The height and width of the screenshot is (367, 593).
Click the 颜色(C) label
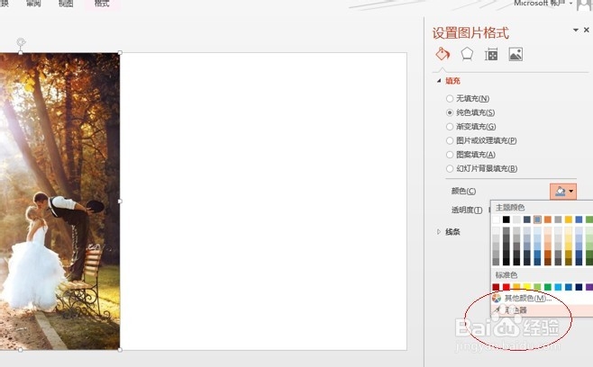[463, 191]
